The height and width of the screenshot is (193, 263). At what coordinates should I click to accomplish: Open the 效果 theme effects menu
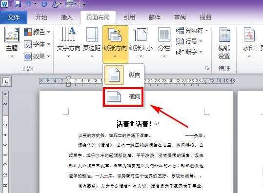point(37,57)
